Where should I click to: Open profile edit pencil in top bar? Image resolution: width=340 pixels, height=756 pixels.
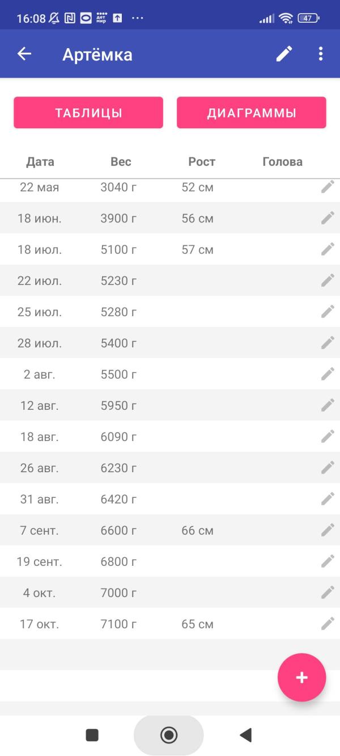coord(284,54)
